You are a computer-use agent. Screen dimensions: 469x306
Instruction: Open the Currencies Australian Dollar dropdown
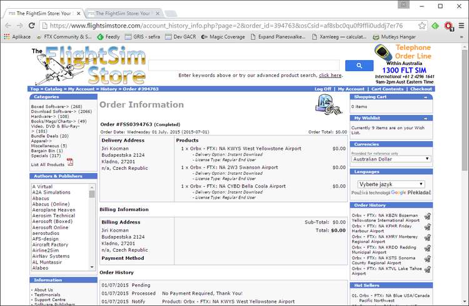pos(391,159)
